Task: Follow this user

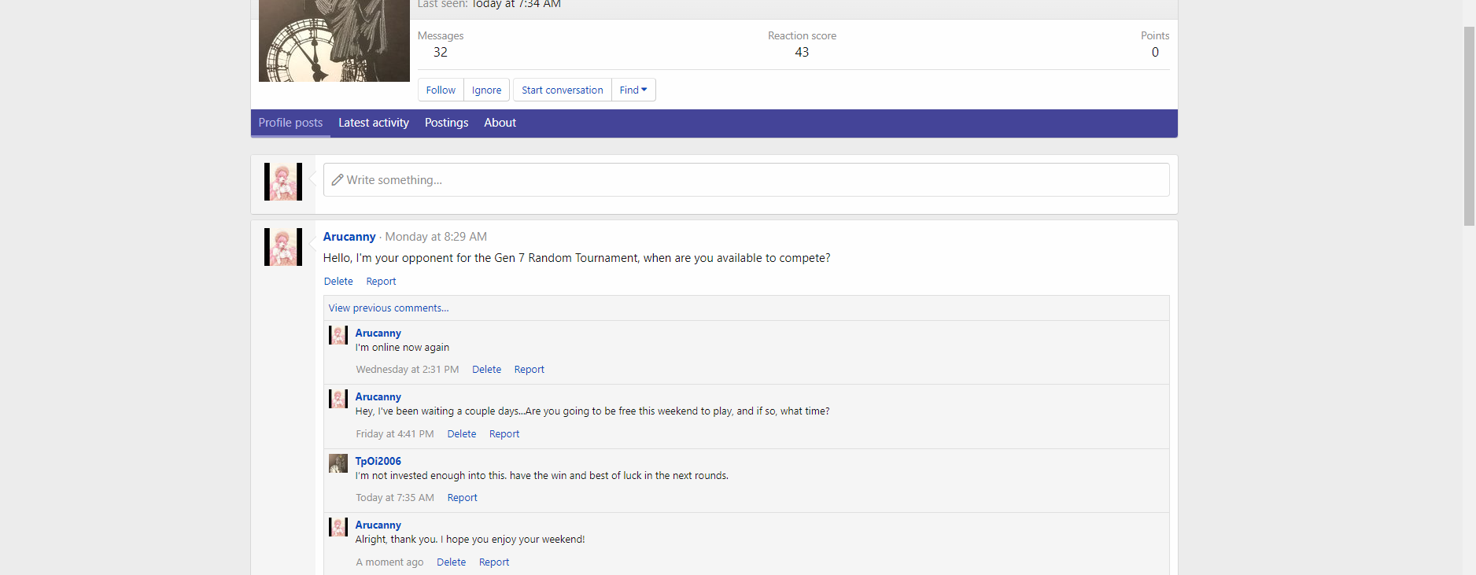Action: (441, 90)
